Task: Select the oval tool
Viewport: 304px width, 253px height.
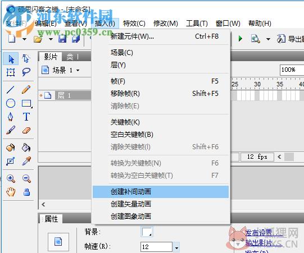Action: [x=11, y=103]
